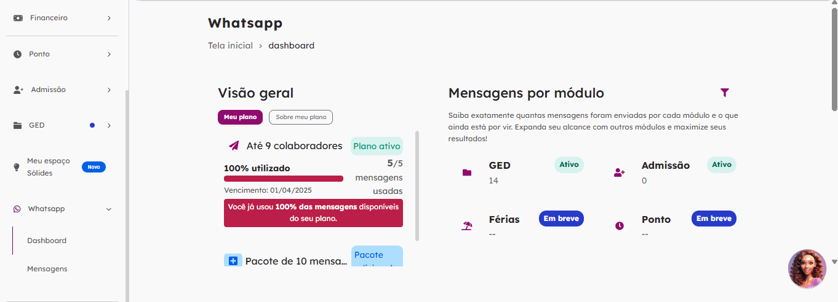Expand the Financeiro menu chevron
Image resolution: width=838 pixels, height=302 pixels.
point(109,18)
